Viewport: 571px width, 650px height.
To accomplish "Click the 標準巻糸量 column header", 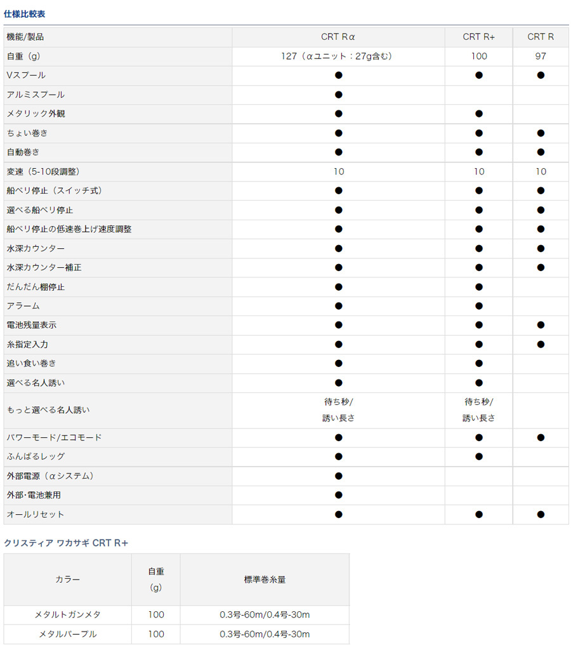I will tap(265, 580).
